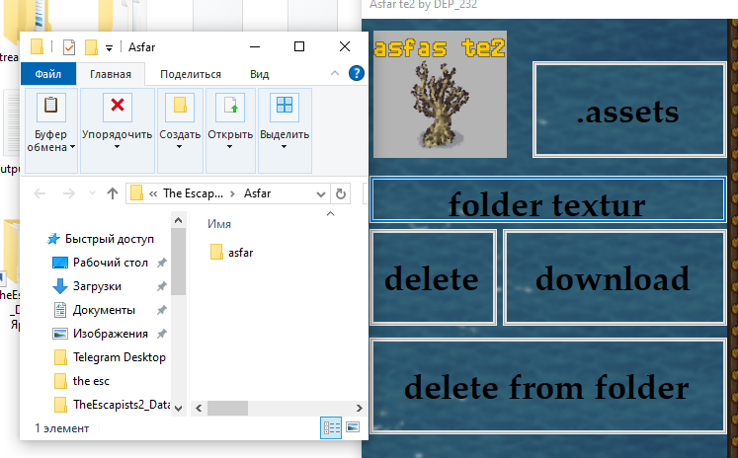Open Изображения in navigation pane
The image size is (738, 458).
110,334
